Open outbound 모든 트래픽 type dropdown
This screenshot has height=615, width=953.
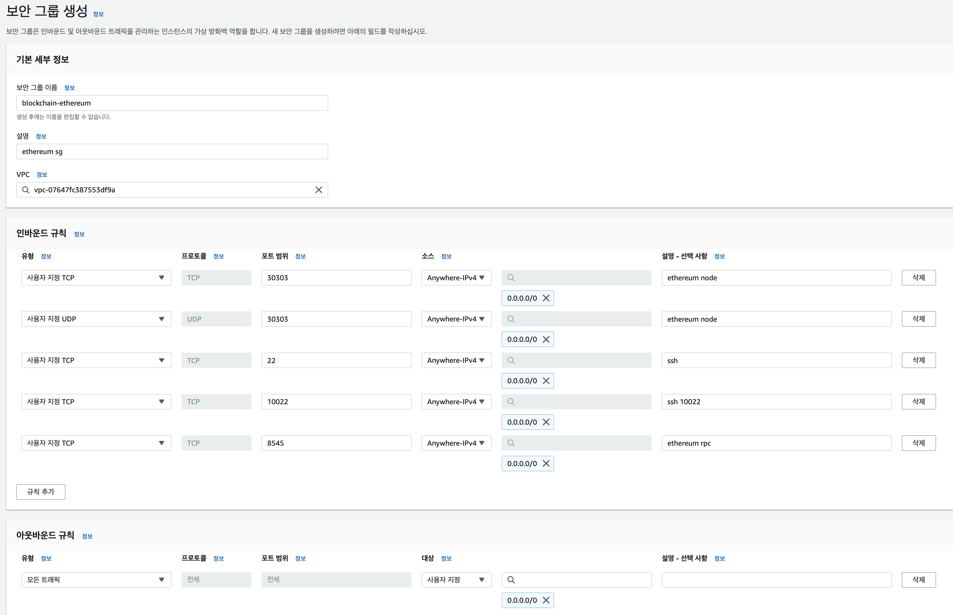point(96,580)
